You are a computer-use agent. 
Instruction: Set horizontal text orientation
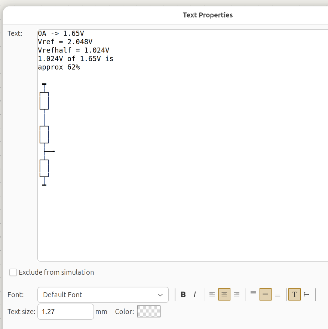[x=294, y=295]
